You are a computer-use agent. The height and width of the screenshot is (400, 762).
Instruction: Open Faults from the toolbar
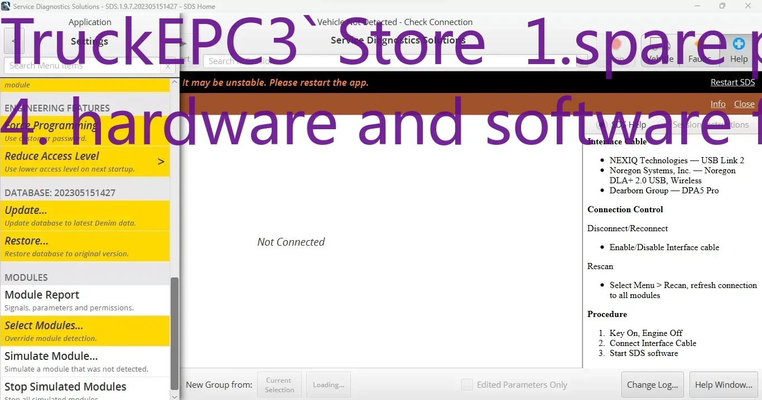click(x=701, y=49)
